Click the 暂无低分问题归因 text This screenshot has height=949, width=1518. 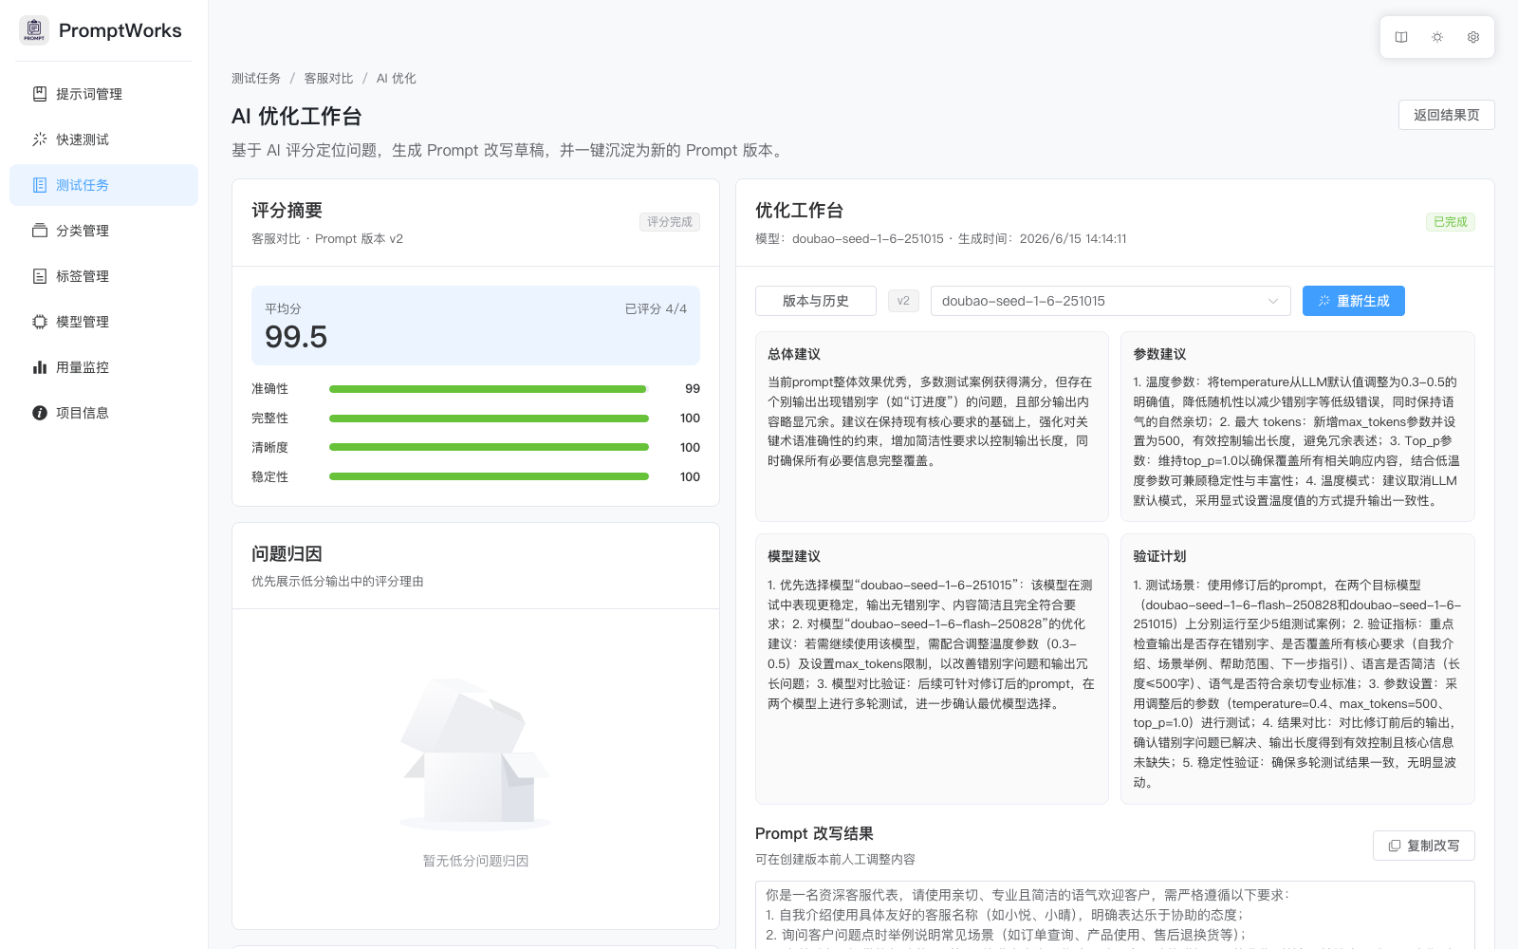[x=475, y=861]
